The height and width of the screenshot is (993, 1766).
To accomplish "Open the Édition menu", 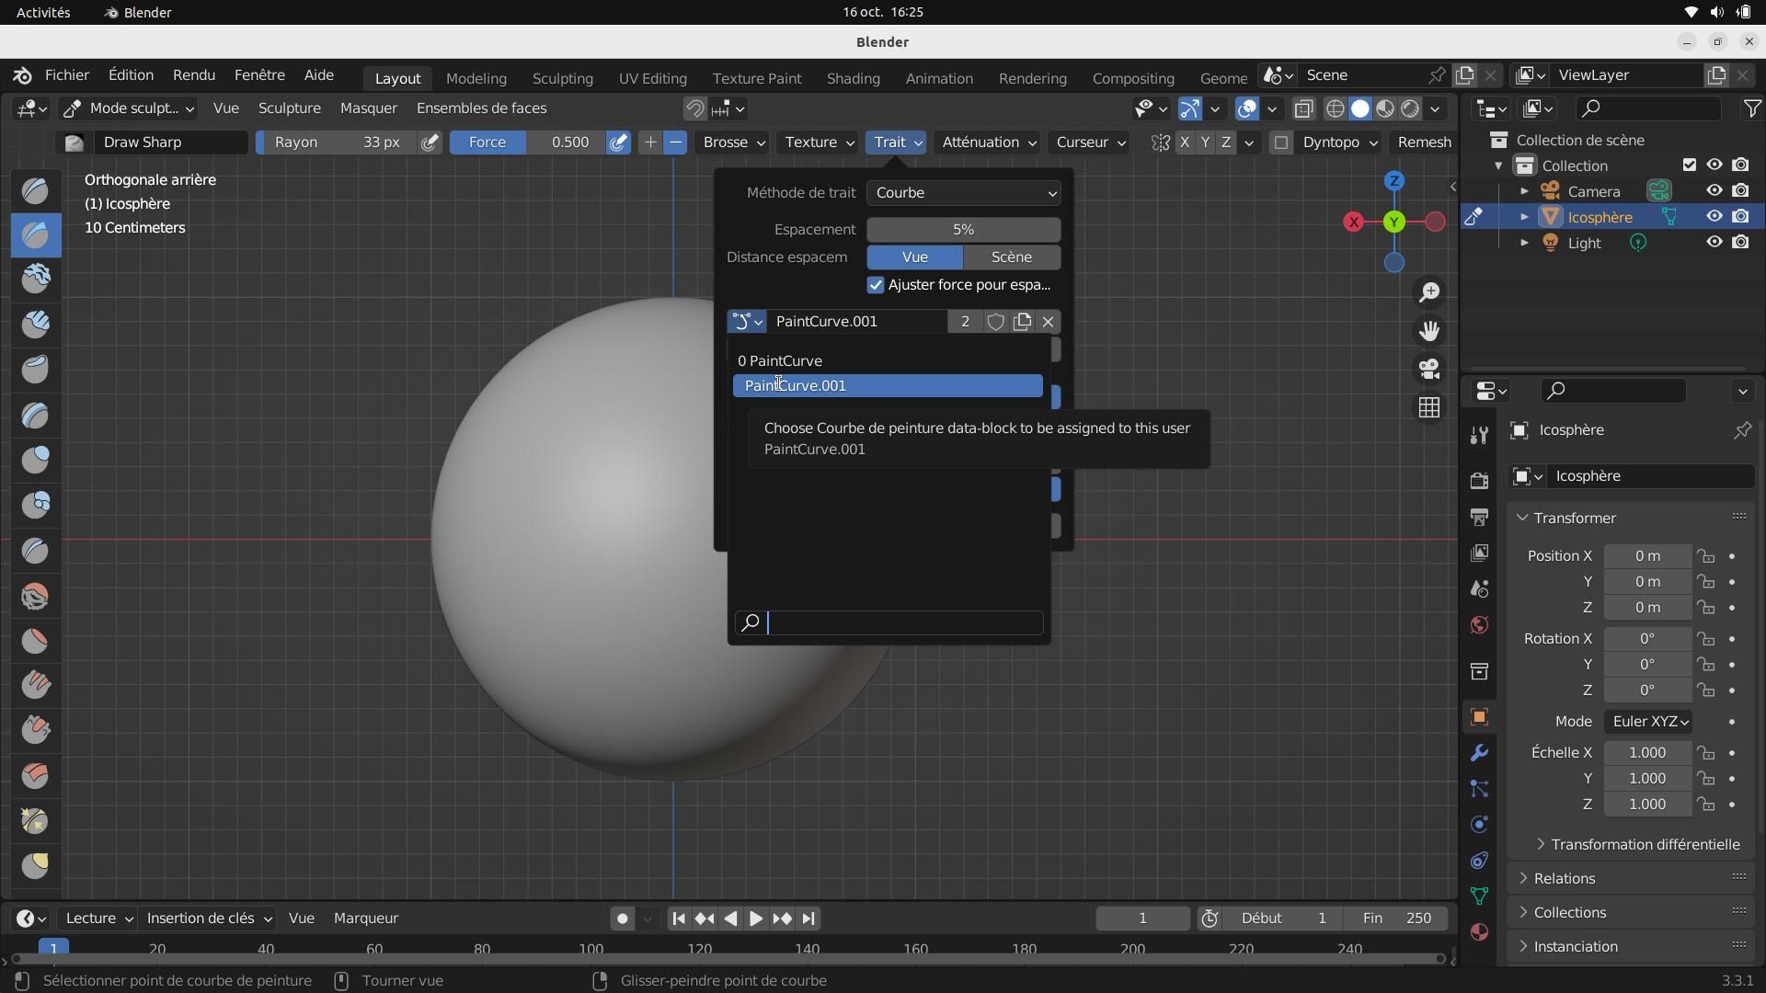I will tap(131, 75).
